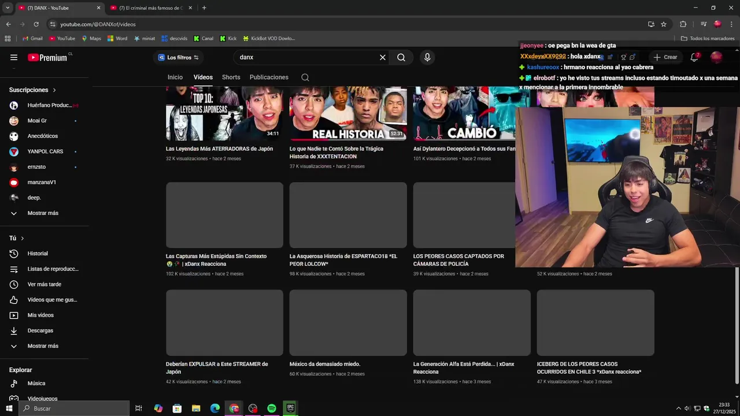Play XXXTENTACION Real Historia thumbnail
The width and height of the screenshot is (740, 416).
click(348, 113)
